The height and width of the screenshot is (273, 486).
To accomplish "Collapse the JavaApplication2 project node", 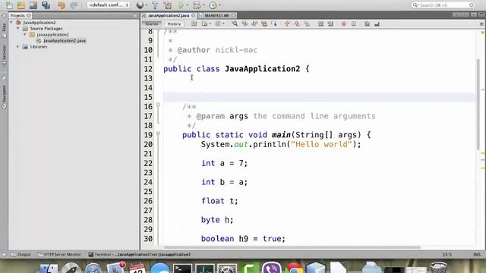I will pyautogui.click(x=12, y=22).
